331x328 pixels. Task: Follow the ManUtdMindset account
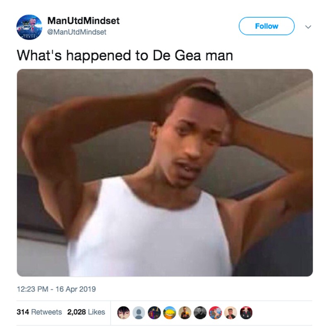266,26
